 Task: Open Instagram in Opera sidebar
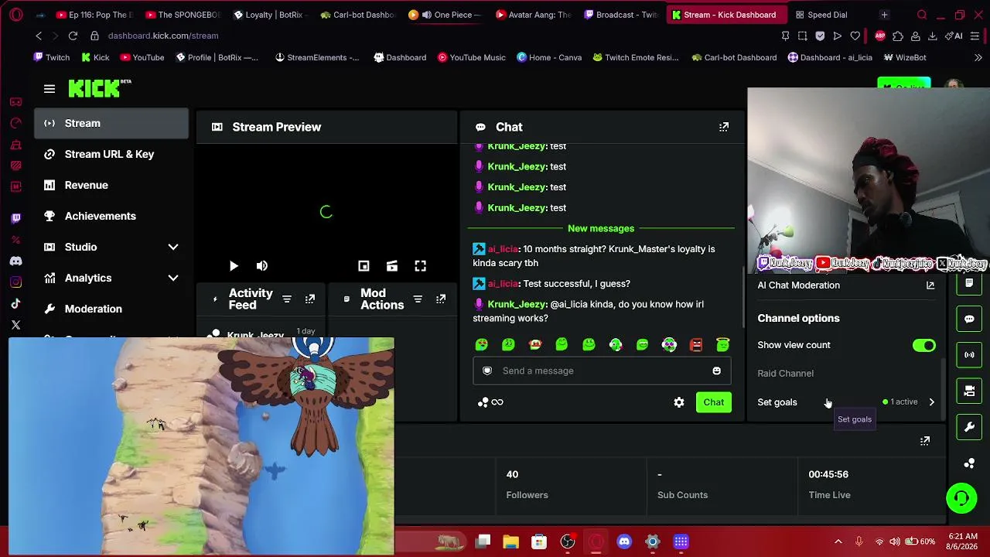click(16, 282)
